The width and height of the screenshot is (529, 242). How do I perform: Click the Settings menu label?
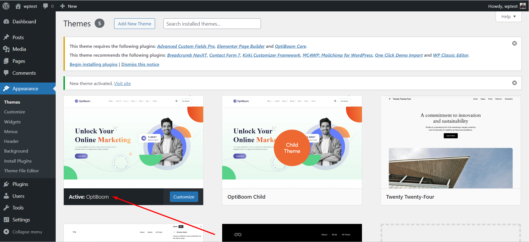tap(21, 219)
